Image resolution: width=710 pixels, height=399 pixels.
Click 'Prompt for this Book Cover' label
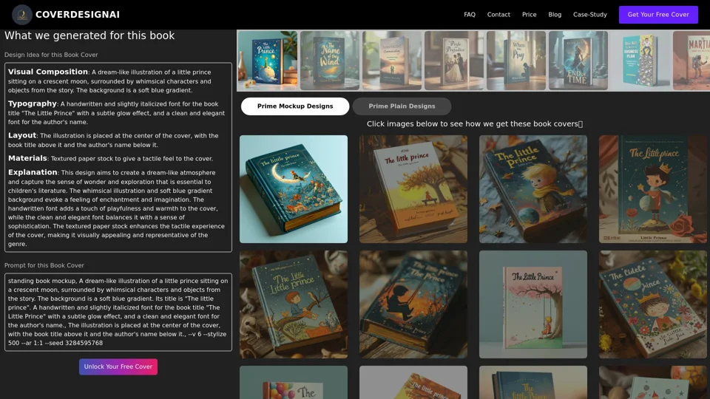tap(44, 265)
